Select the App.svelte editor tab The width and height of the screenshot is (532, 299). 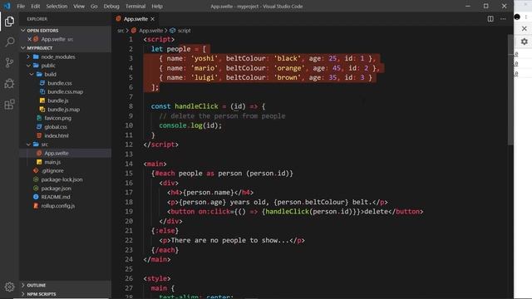click(x=135, y=19)
